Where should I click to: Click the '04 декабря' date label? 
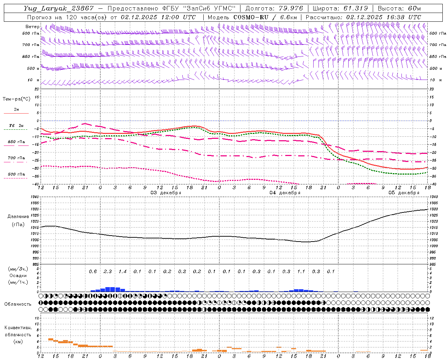285,193
